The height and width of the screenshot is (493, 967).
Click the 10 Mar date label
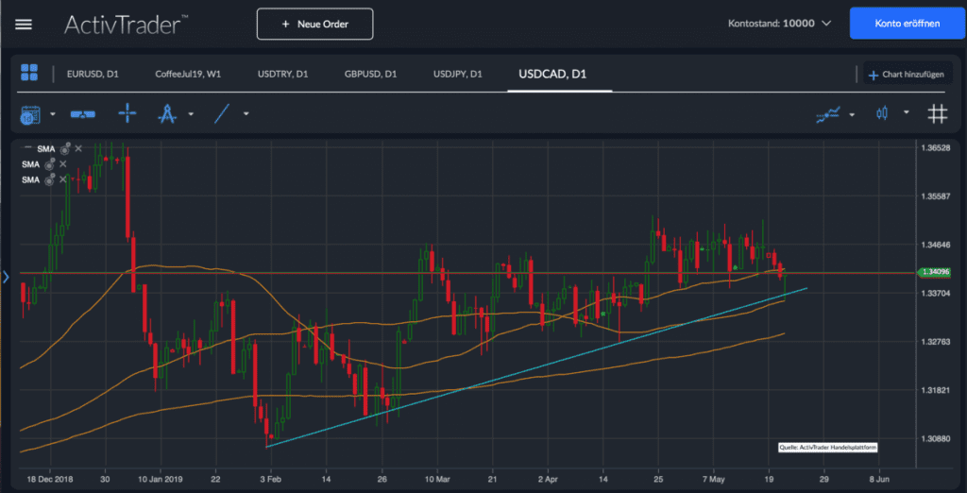(x=436, y=478)
